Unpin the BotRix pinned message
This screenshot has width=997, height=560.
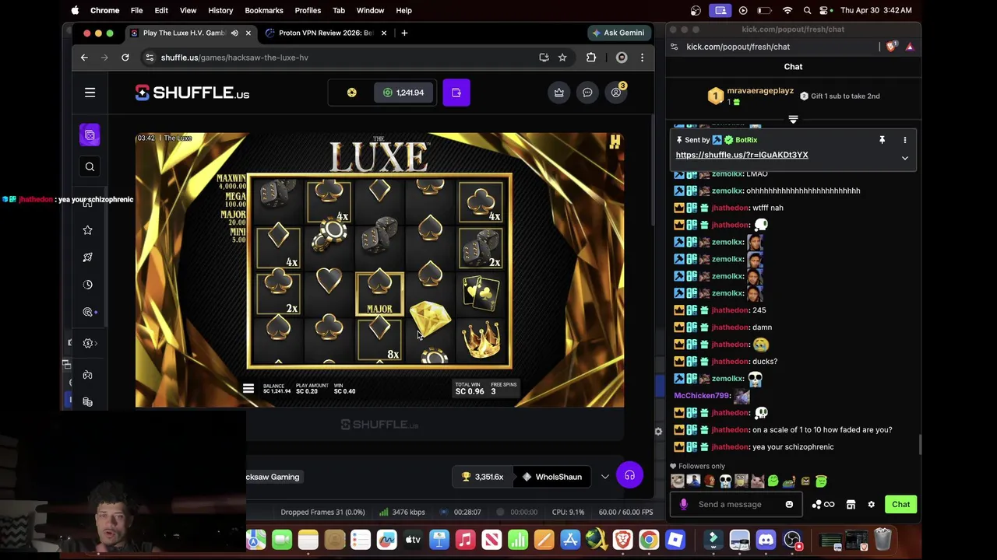click(x=882, y=140)
